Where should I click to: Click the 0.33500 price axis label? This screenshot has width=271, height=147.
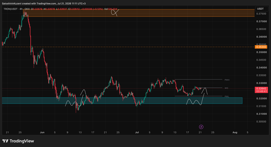(x=261, y=75)
